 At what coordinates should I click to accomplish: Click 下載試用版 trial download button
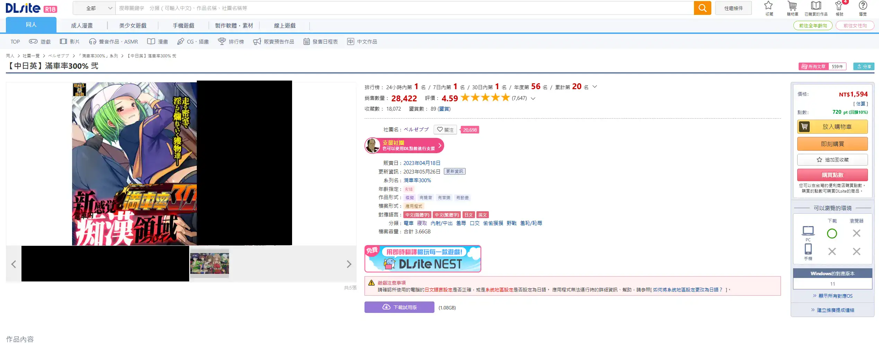399,307
